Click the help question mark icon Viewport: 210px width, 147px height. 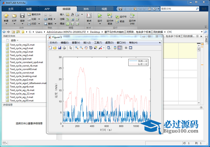coord(154,9)
